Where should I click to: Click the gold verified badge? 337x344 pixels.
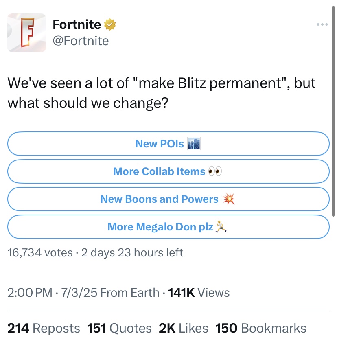coord(110,24)
